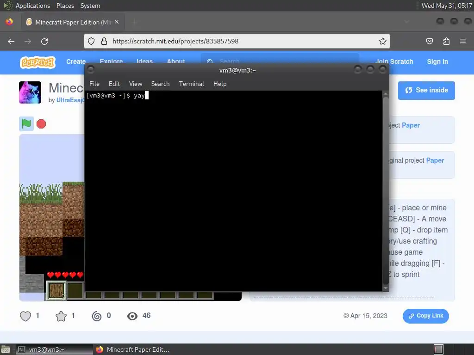
Task: Click the green flag to start the project
Action: click(26, 124)
